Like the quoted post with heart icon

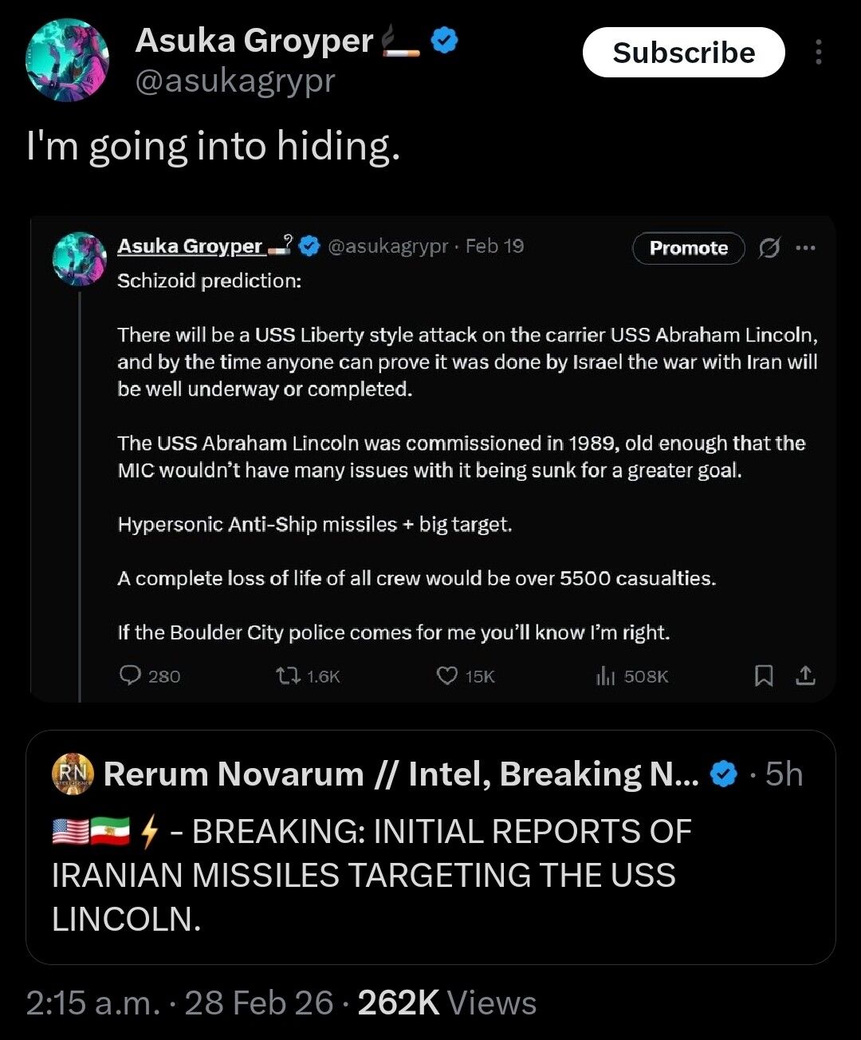point(447,676)
